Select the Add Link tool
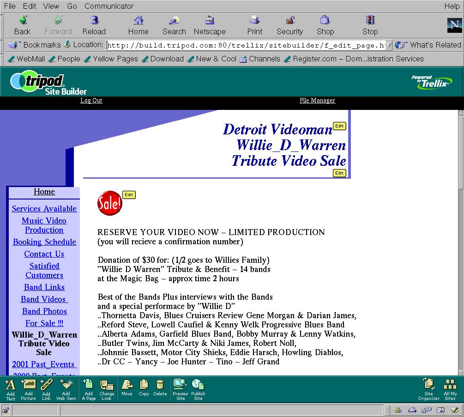 pos(46,390)
